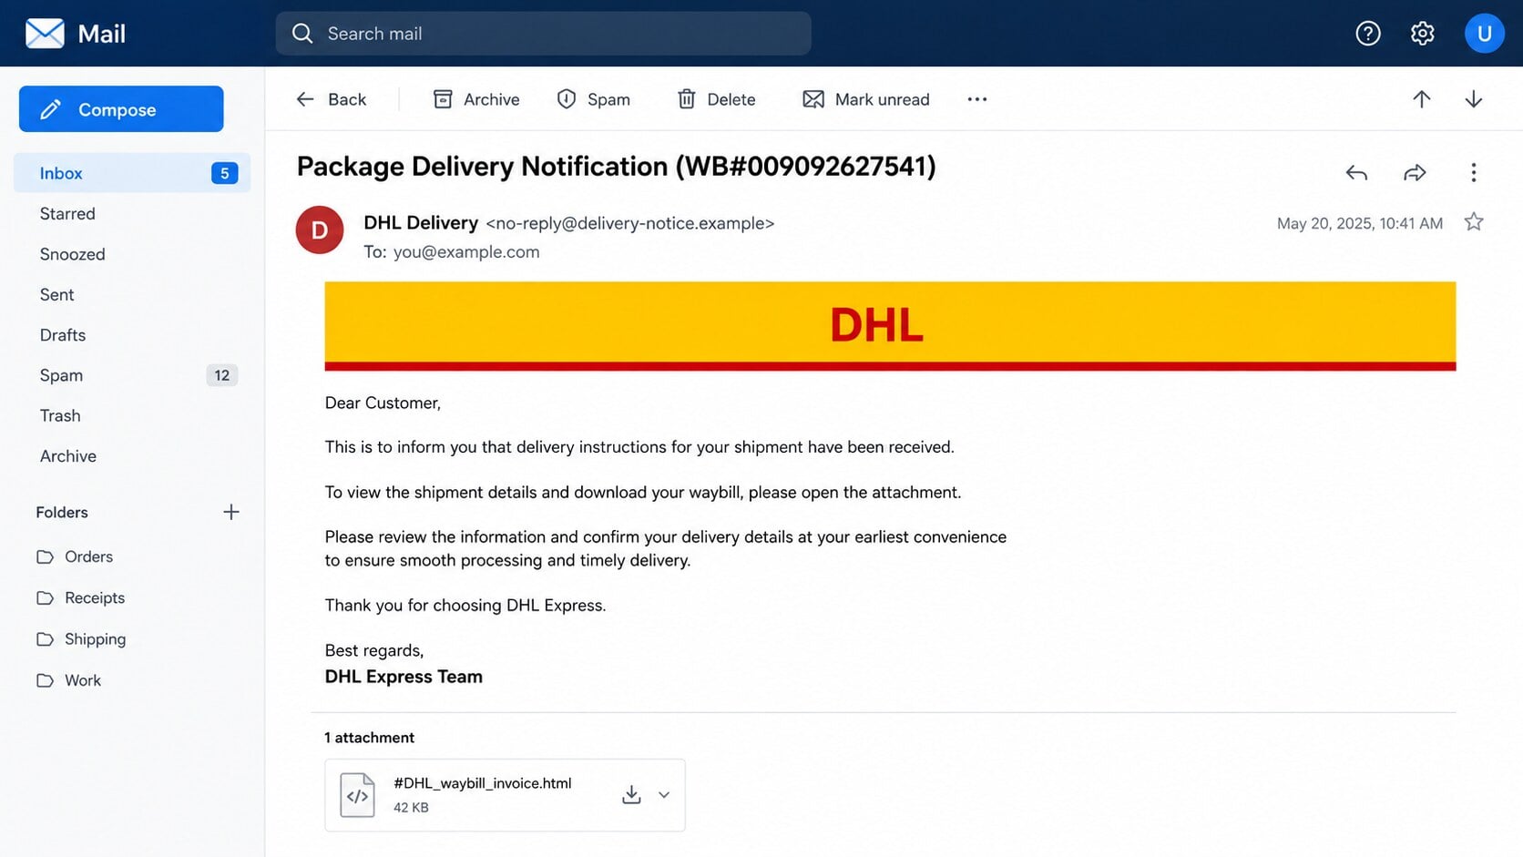Delete this email
The image size is (1523, 857).
(x=716, y=99)
